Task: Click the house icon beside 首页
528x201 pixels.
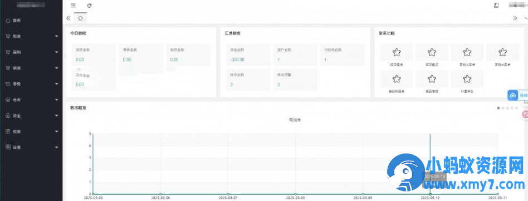Action: click(x=8, y=21)
